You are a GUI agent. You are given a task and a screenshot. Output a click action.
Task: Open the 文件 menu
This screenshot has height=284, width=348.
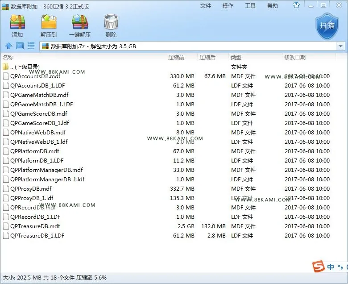coord(206,5)
